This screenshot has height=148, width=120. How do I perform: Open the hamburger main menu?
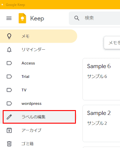tap(9, 18)
